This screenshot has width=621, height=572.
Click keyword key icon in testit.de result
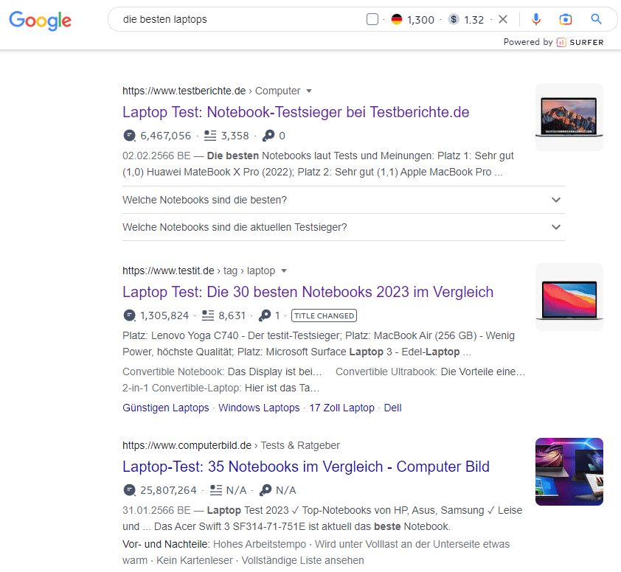pyautogui.click(x=265, y=315)
